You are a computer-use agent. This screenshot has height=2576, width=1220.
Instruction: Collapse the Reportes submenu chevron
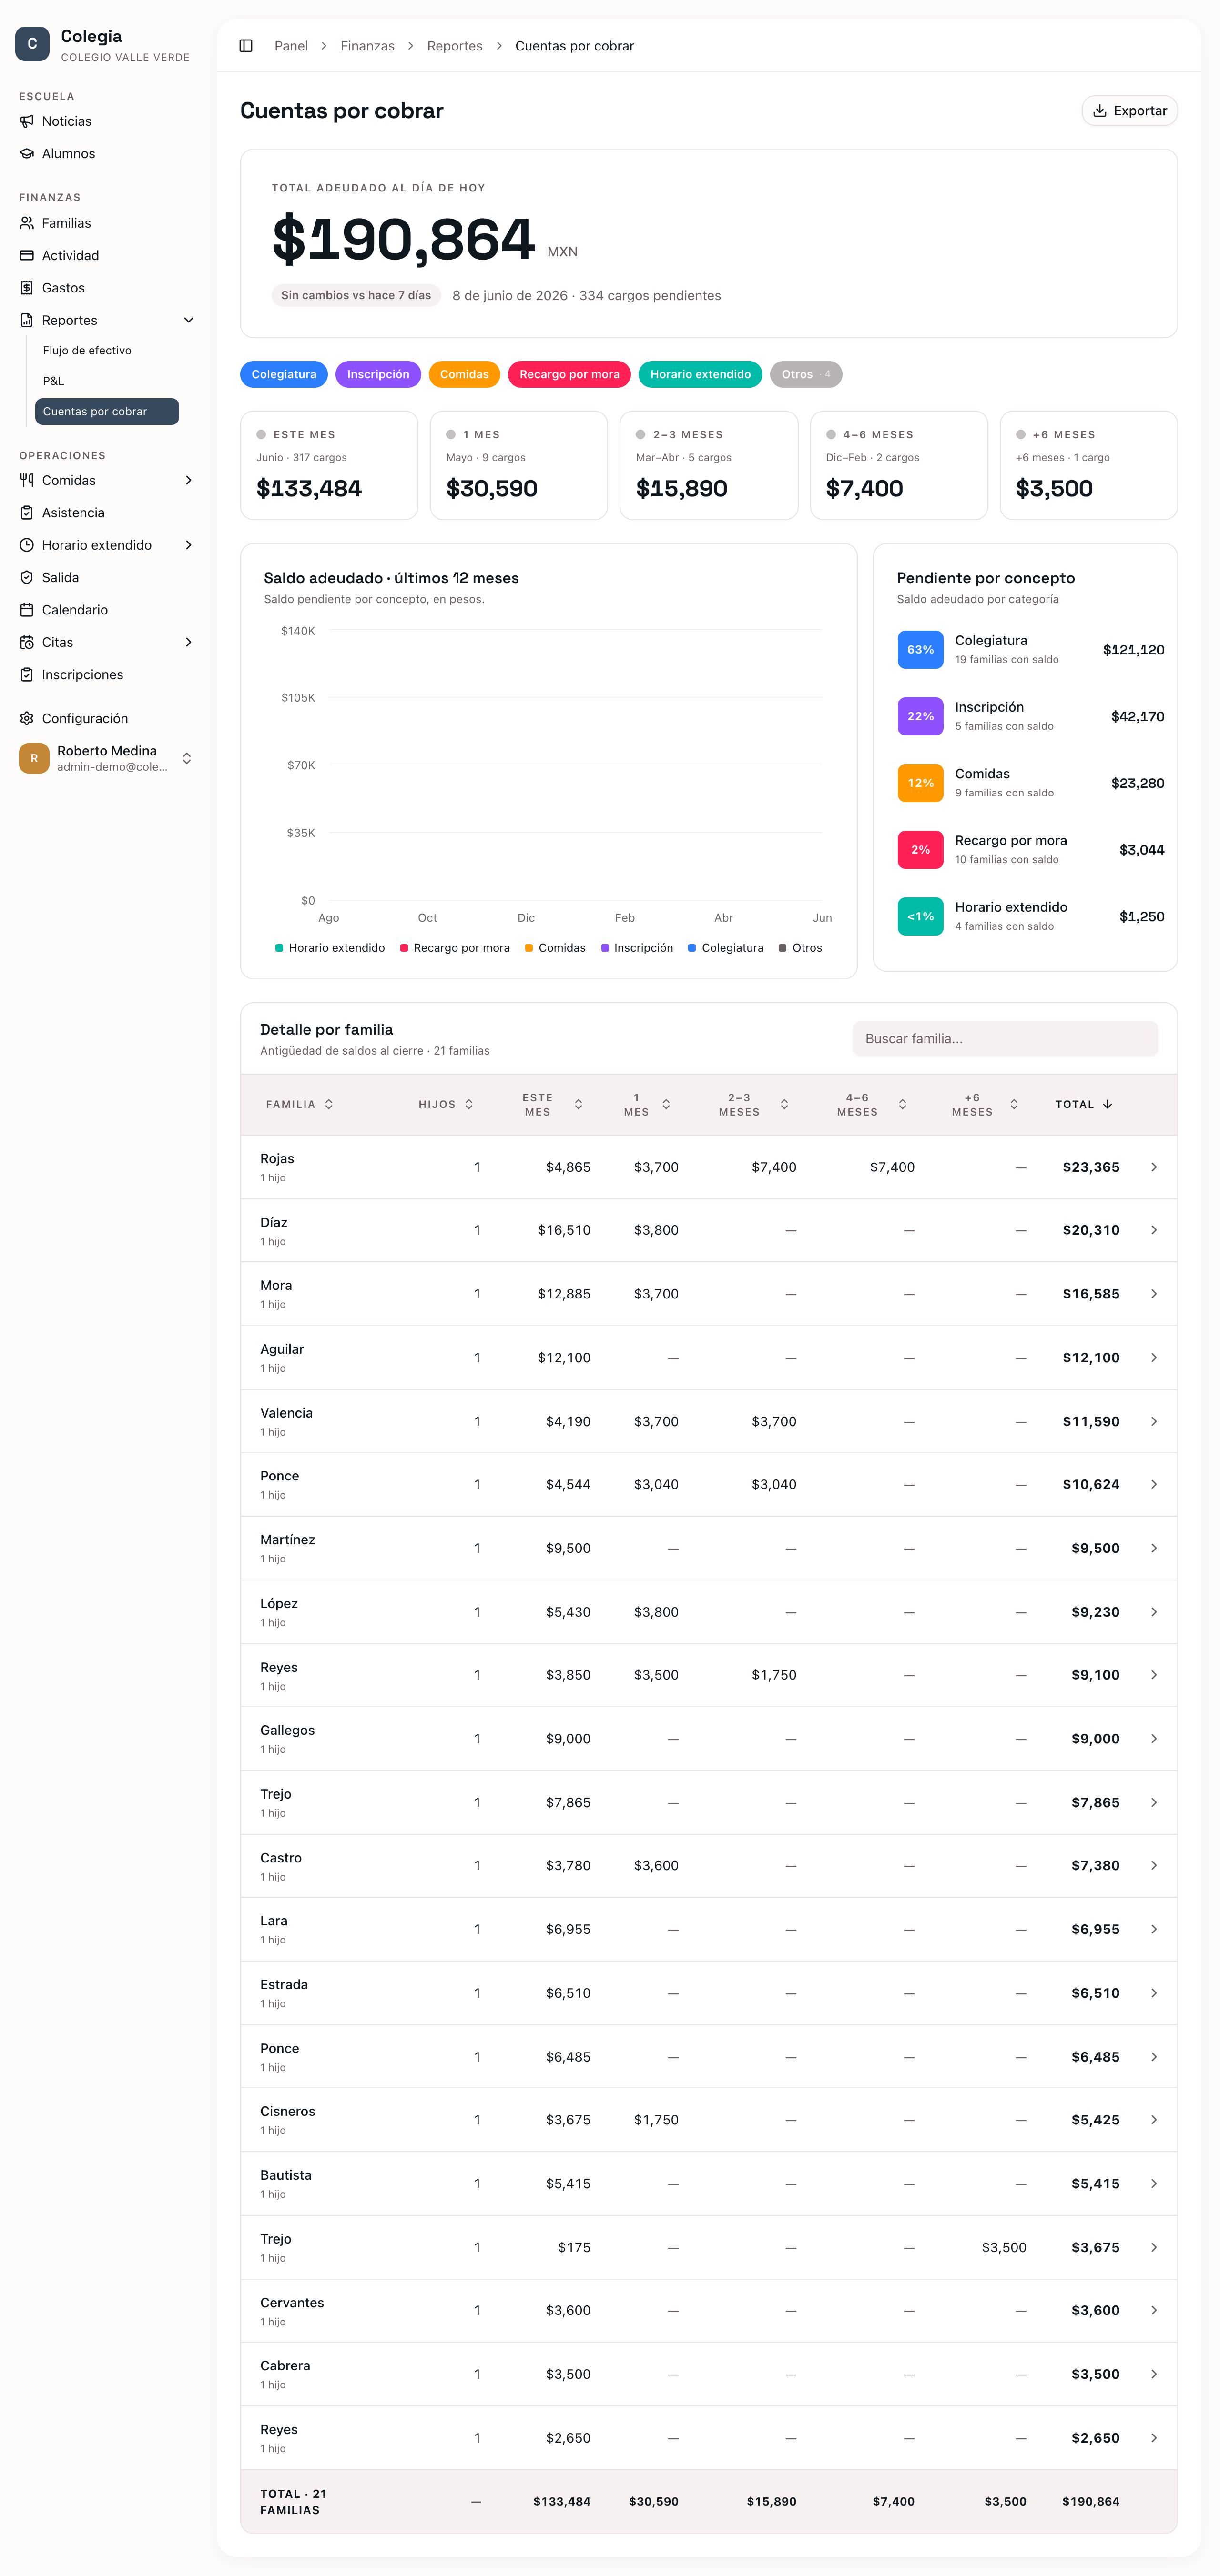pyautogui.click(x=188, y=320)
